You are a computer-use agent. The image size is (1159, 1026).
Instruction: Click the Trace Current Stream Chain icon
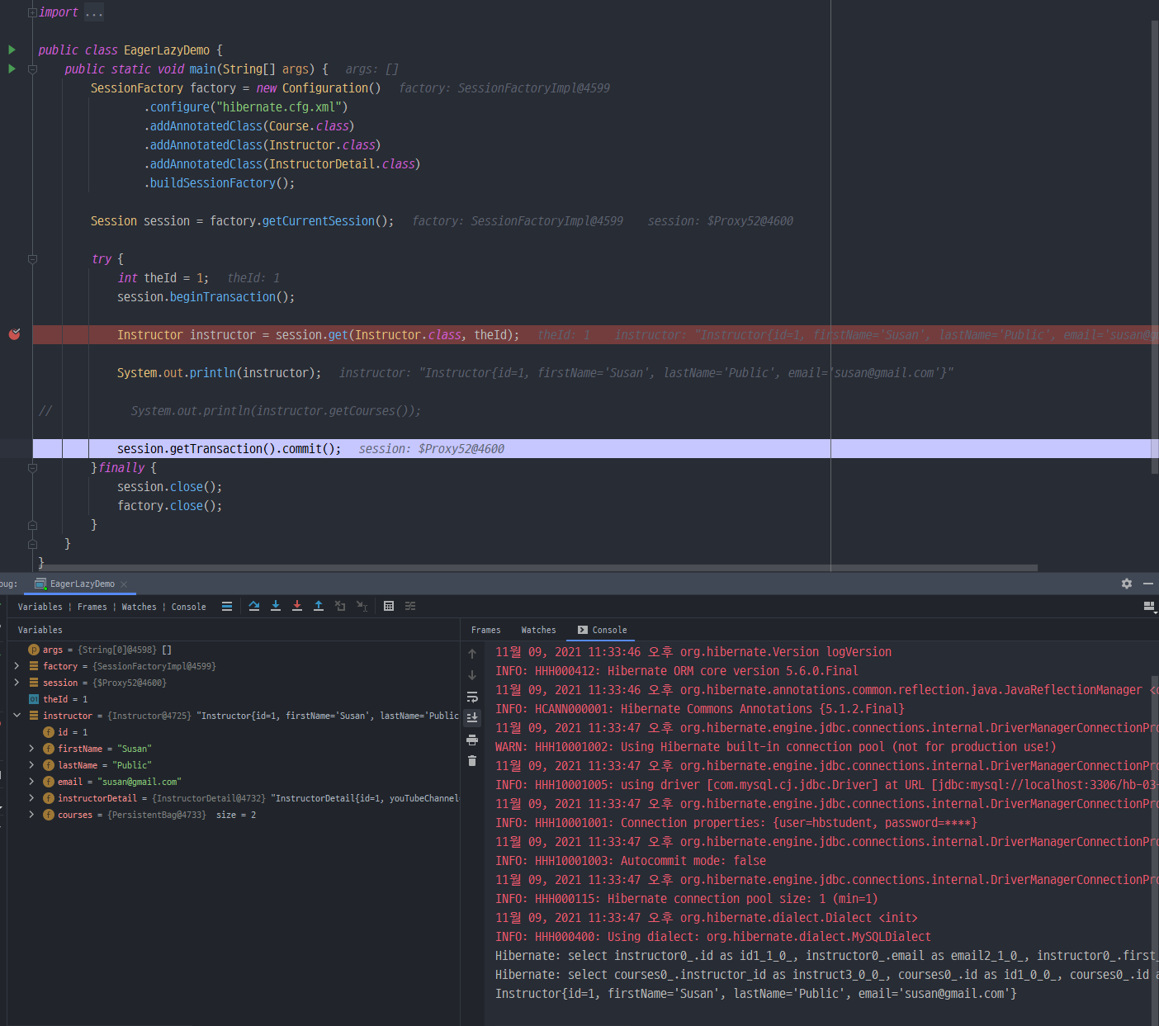pyautogui.click(x=410, y=606)
